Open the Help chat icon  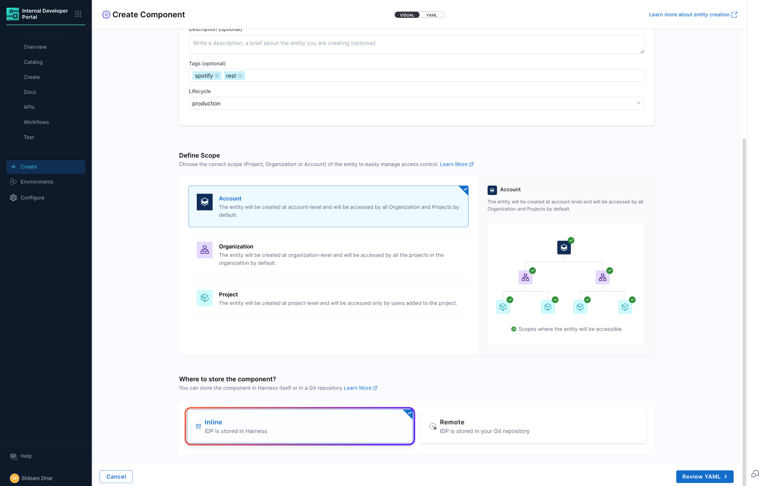(14, 456)
